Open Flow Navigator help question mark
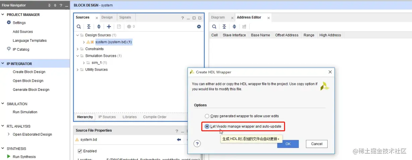This screenshot has width=412, height=160. [61, 5]
